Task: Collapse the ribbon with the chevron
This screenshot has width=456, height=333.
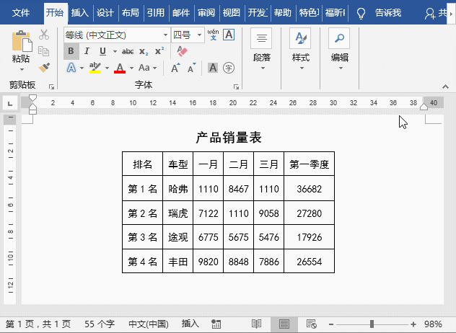Action: pyautogui.click(x=445, y=86)
